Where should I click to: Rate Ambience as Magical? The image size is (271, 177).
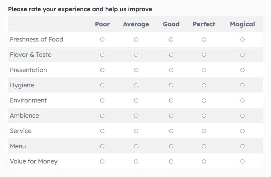click(x=242, y=116)
